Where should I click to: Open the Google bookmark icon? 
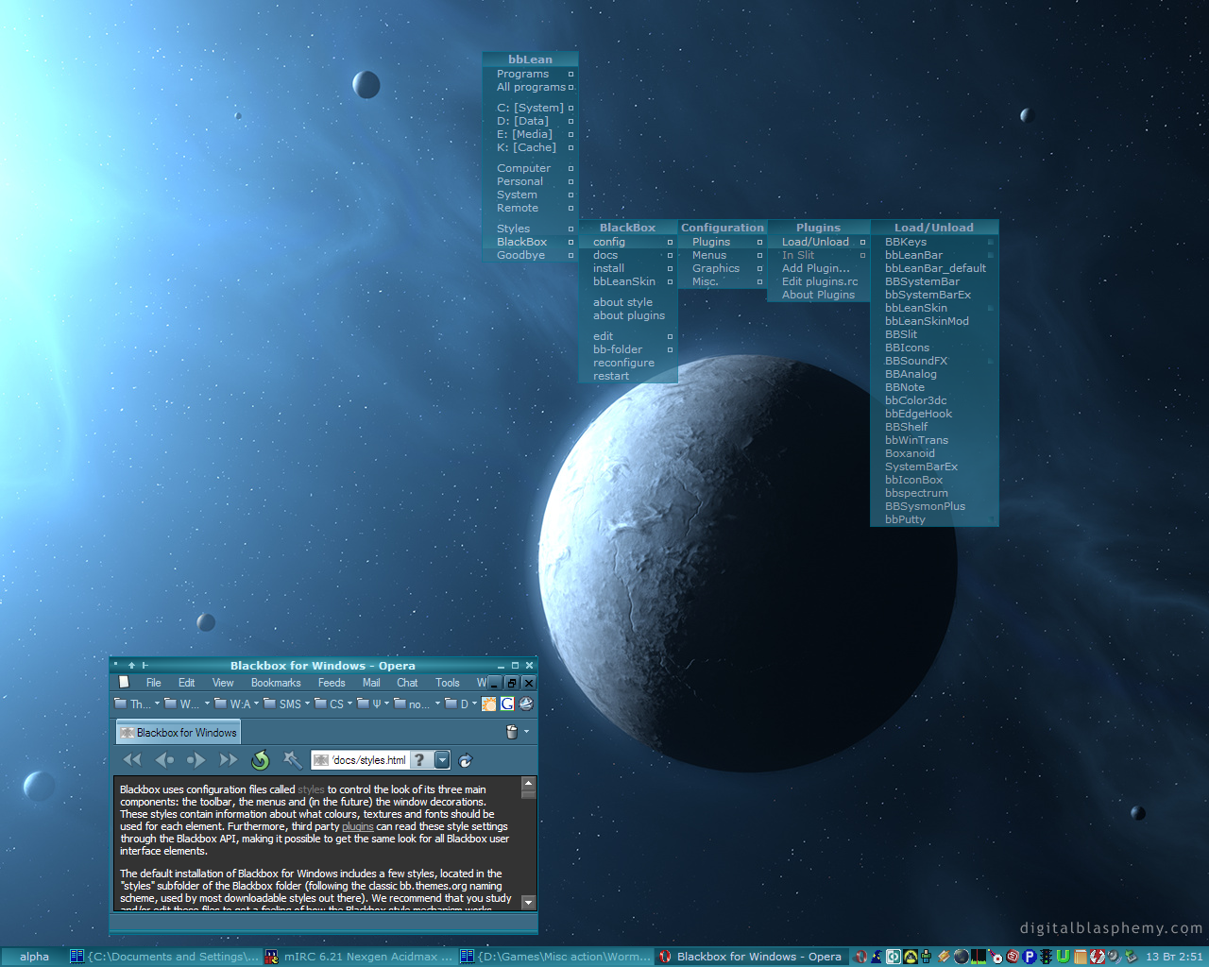[507, 704]
